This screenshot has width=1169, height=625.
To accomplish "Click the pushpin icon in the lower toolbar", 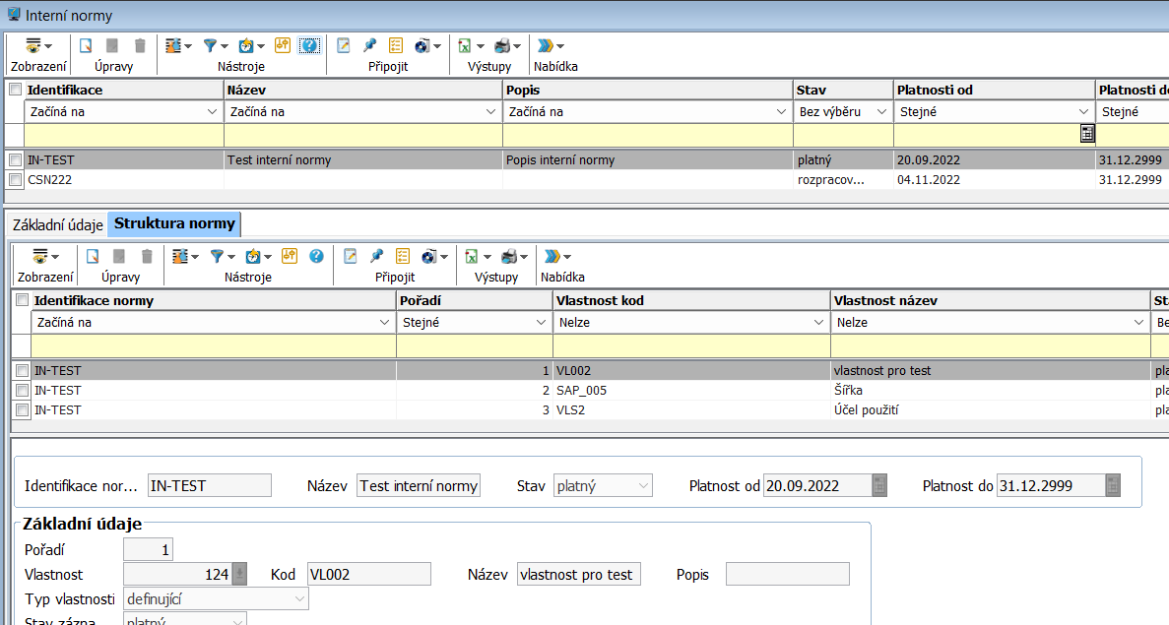I will tap(376, 256).
